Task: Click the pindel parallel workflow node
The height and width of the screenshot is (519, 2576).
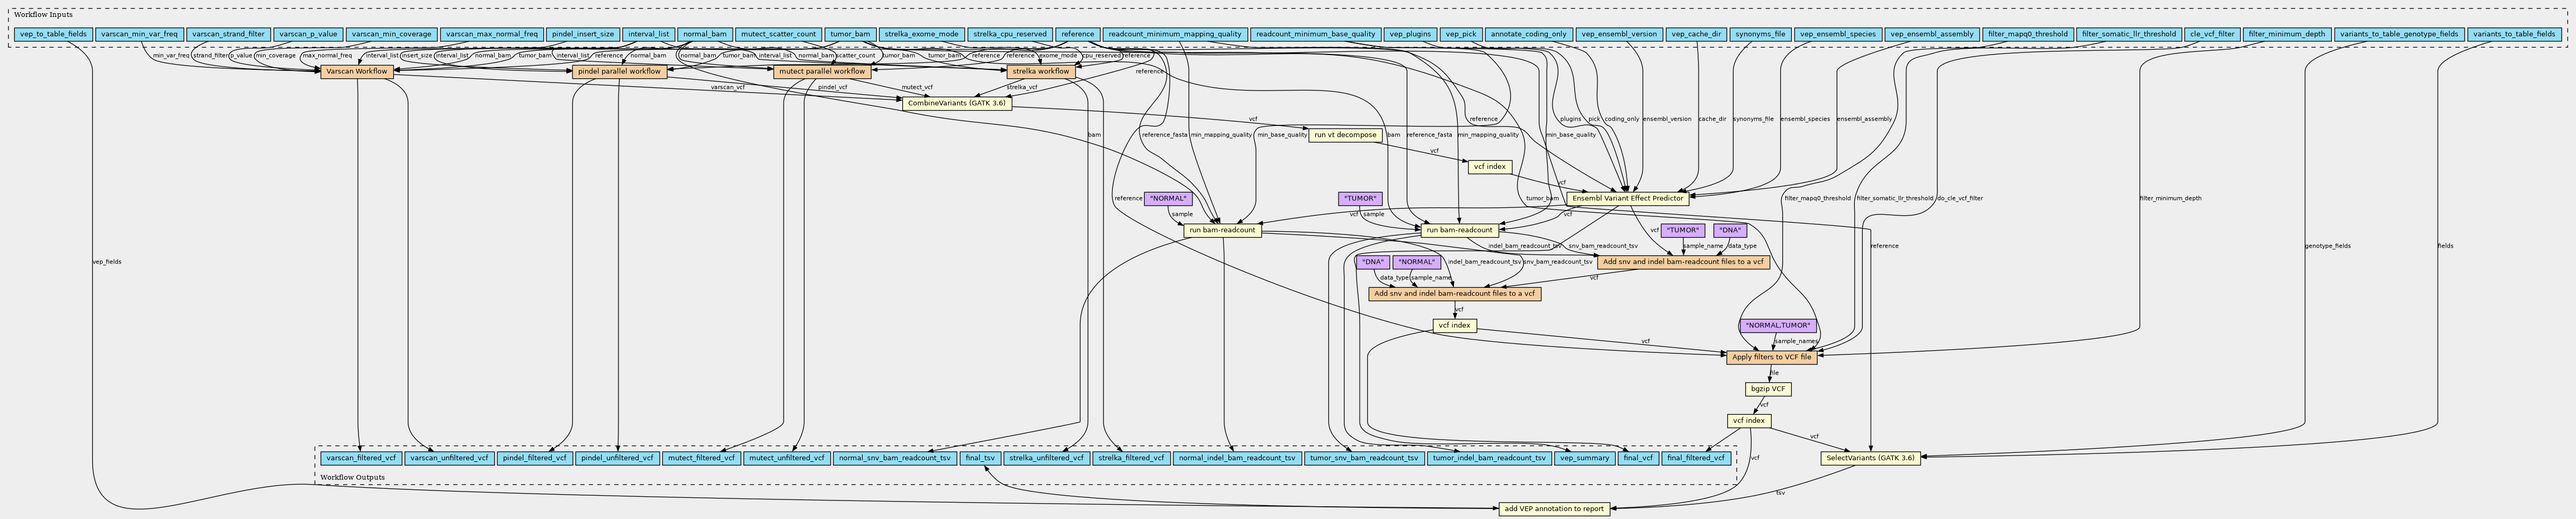Action: (x=619, y=72)
